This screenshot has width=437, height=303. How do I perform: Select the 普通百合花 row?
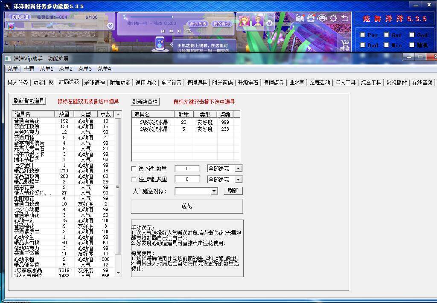[64, 121]
